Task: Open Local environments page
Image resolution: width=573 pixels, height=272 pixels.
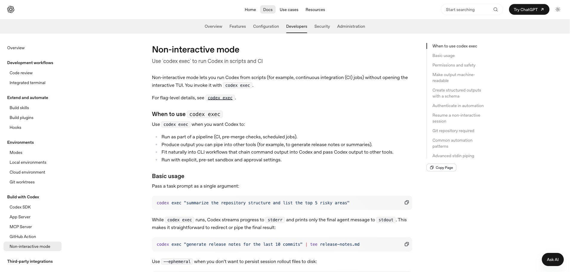Action: pos(28,162)
